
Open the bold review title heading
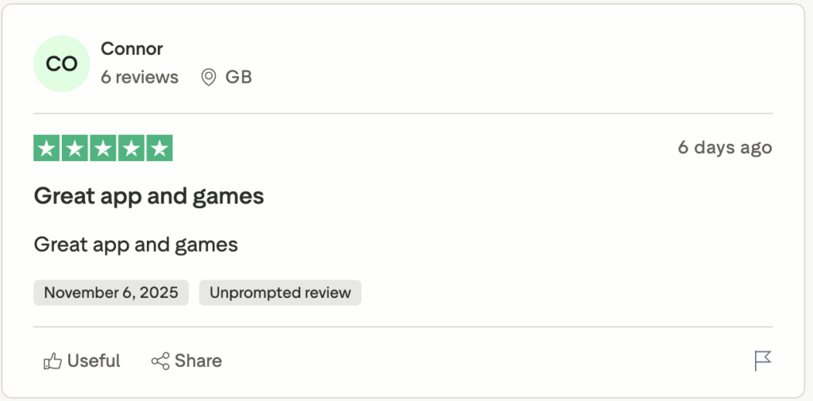(148, 195)
